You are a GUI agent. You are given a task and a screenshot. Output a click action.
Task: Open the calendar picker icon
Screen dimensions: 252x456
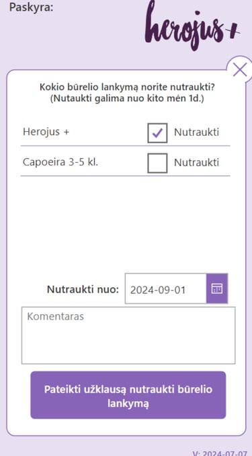coord(217,289)
